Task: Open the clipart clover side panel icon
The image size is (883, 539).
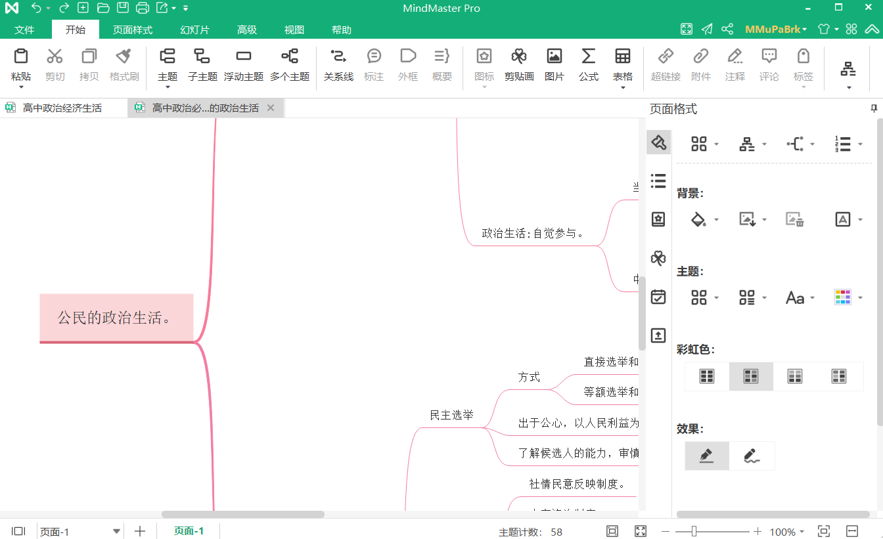Action: point(658,258)
